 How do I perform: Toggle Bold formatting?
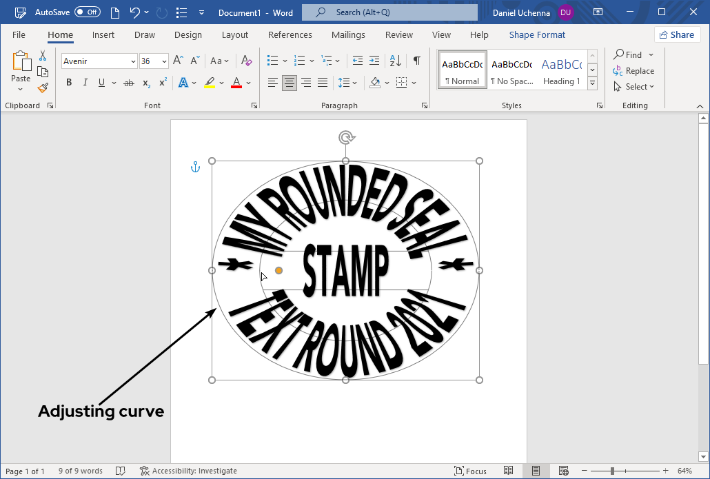(x=68, y=82)
